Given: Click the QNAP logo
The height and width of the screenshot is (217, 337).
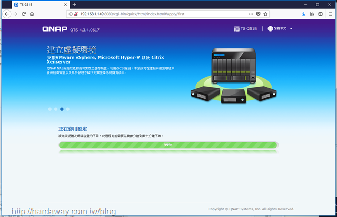Looking at the screenshot, I should pos(55,29).
